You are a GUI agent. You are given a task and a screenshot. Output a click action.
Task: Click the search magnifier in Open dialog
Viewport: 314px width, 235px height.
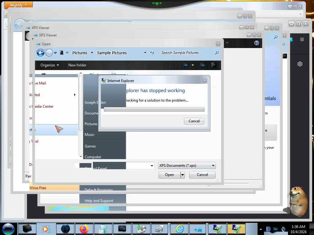(x=217, y=53)
